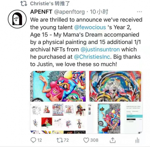Open the 10-hour timestamp link

click(99, 12)
